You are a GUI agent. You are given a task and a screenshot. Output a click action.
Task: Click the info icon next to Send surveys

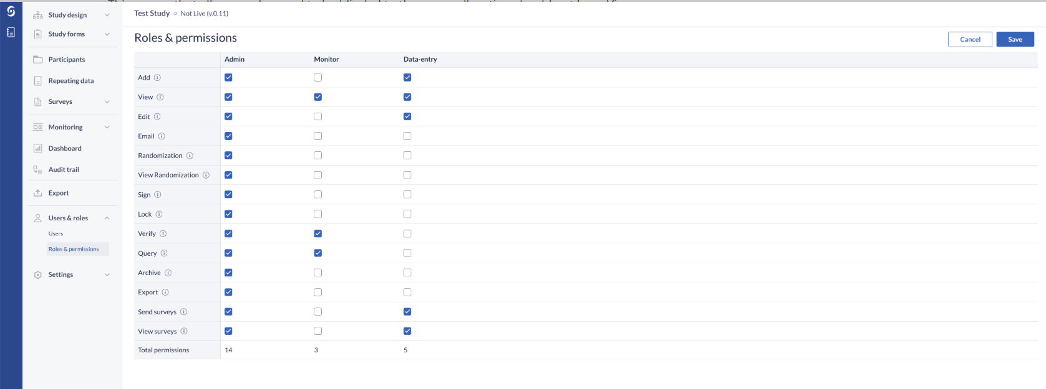point(184,312)
